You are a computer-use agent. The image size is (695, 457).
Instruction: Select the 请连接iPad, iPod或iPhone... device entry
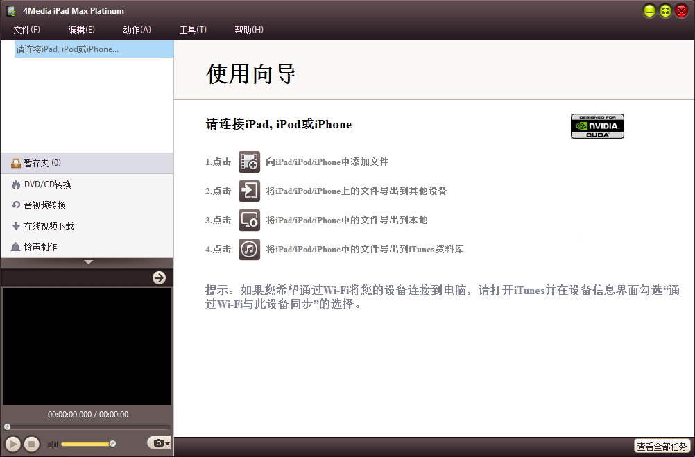point(94,49)
